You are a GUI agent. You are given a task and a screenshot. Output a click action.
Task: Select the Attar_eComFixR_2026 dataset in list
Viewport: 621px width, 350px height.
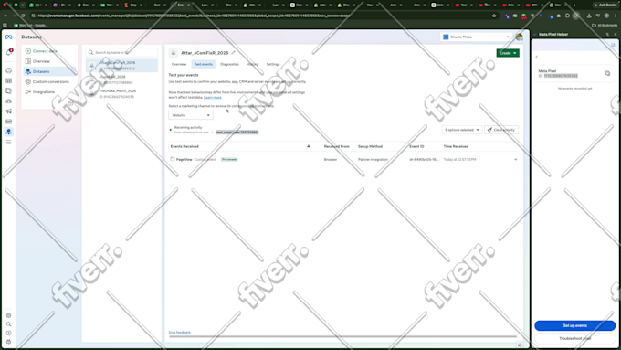(121, 66)
